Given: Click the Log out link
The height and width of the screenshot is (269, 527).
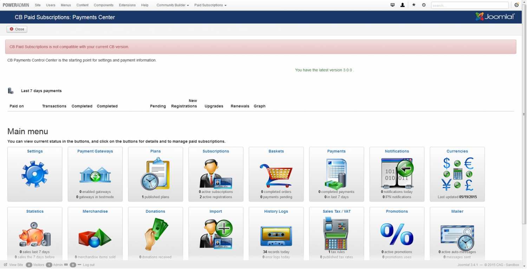Looking at the screenshot, I should tap(89, 265).
